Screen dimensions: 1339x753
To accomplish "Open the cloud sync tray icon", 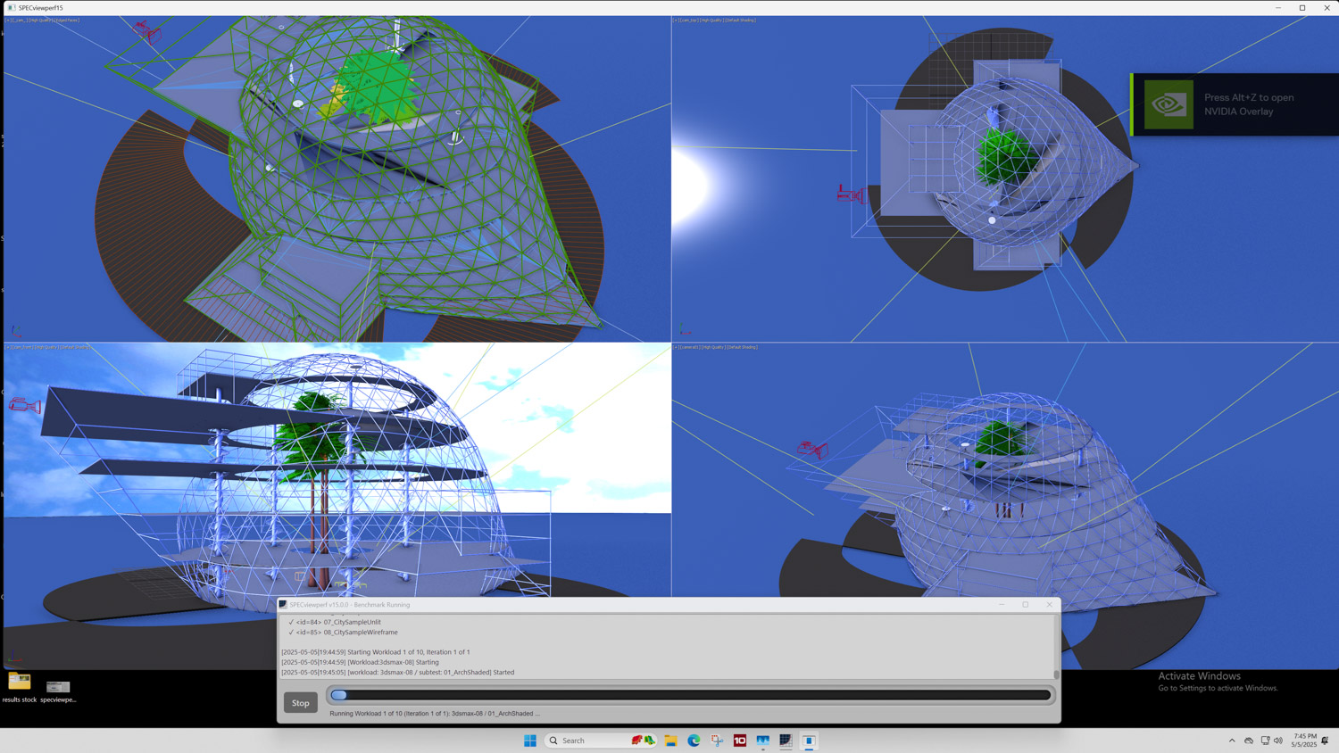I will (1249, 741).
